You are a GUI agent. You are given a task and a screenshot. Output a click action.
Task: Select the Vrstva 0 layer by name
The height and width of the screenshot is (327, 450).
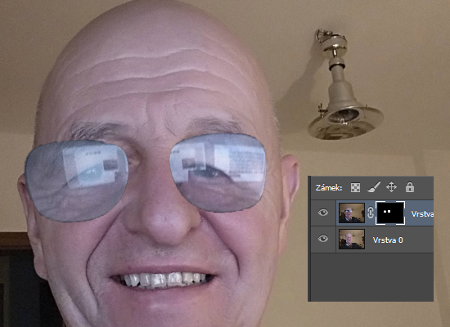[388, 240]
